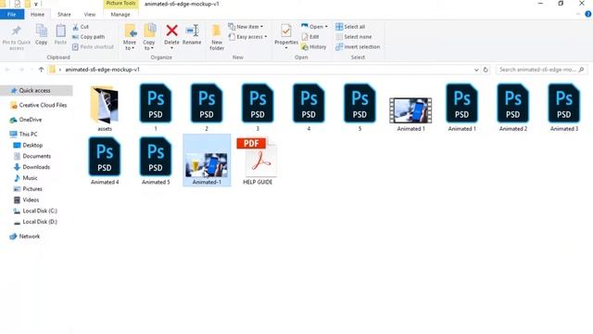593x334 pixels.
Task: Click the search box for animated-s6-edge-mockup
Action: [541, 70]
